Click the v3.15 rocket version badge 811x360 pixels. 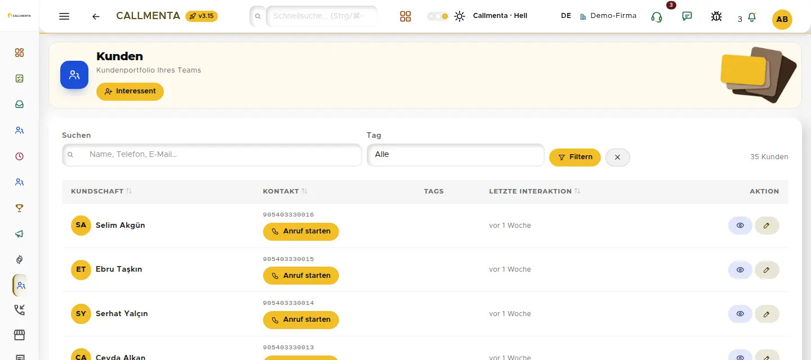(202, 16)
